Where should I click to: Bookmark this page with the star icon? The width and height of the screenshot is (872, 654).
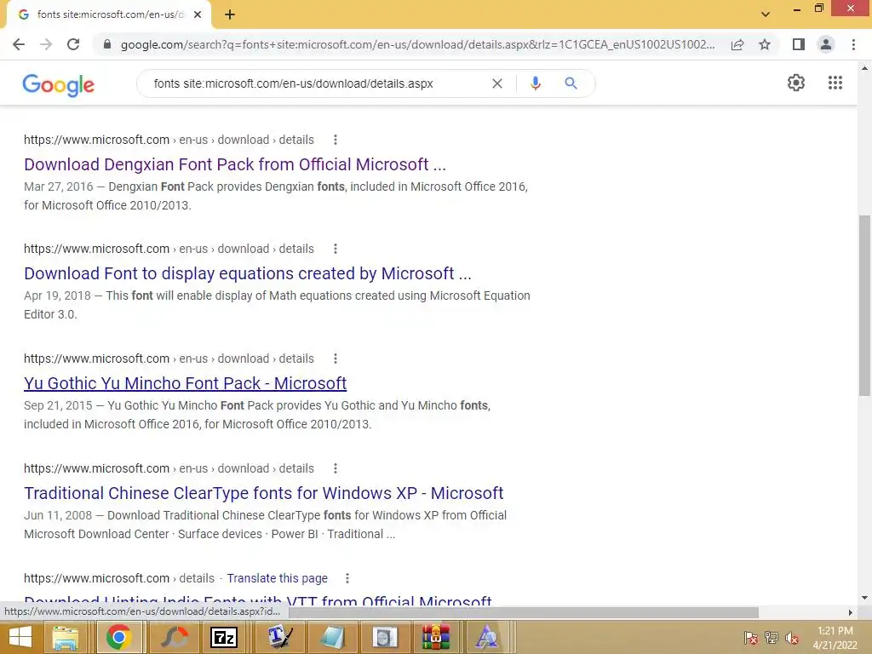(x=765, y=44)
